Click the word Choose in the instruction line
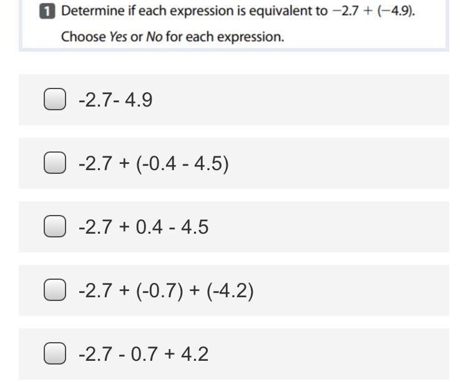This screenshot has width=468, height=382. pos(83,37)
